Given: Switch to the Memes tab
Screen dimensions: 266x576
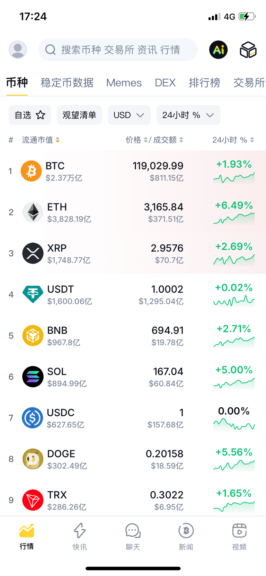Looking at the screenshot, I should tap(124, 83).
